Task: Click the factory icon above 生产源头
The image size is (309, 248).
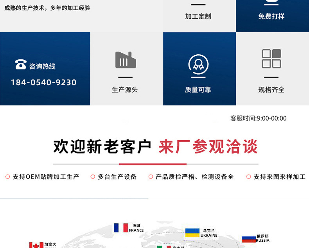Action: click(126, 60)
